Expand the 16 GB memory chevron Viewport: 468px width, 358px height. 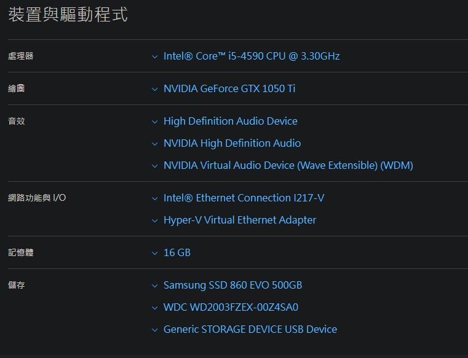pyautogui.click(x=154, y=253)
